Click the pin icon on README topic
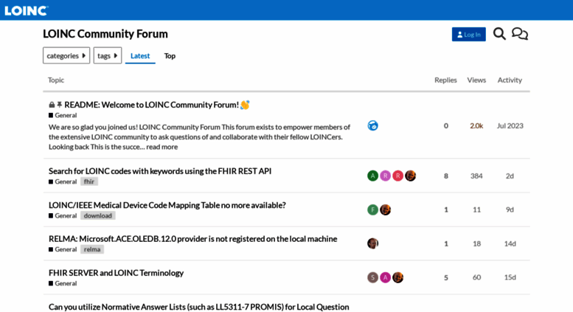 (x=59, y=105)
